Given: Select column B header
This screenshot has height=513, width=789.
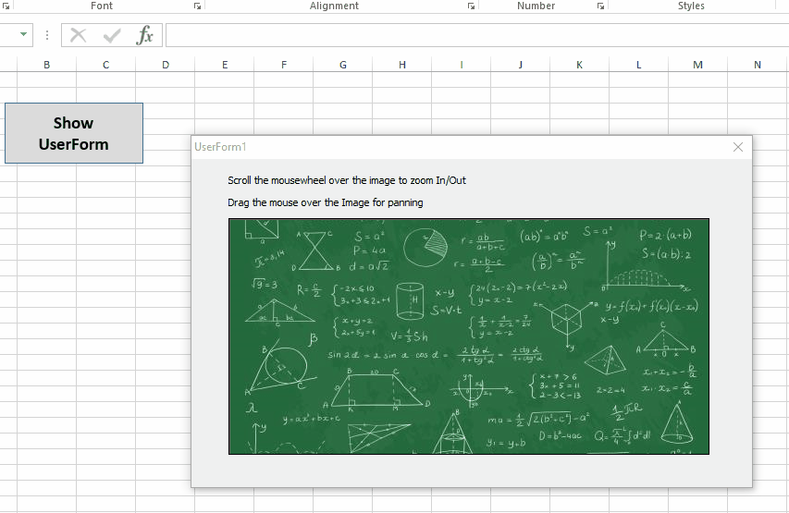Looking at the screenshot, I should (46, 64).
